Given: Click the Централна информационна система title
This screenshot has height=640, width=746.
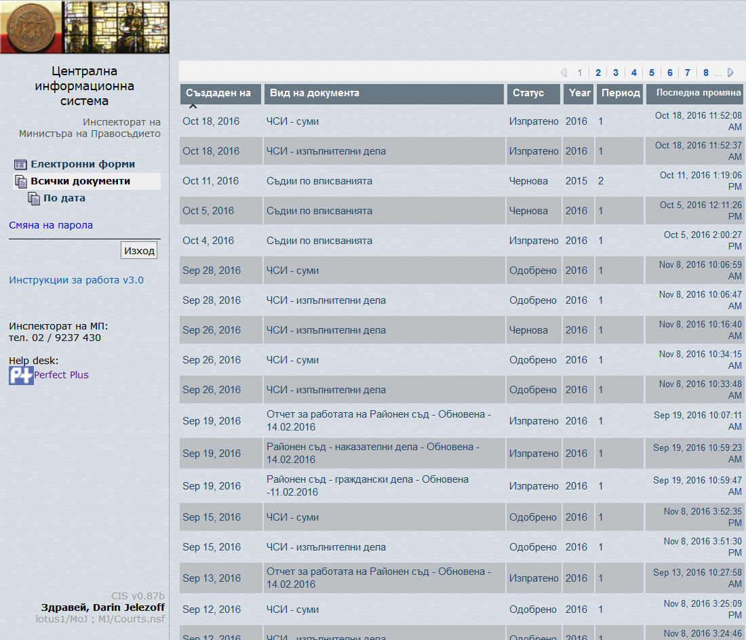Looking at the screenshot, I should (84, 86).
